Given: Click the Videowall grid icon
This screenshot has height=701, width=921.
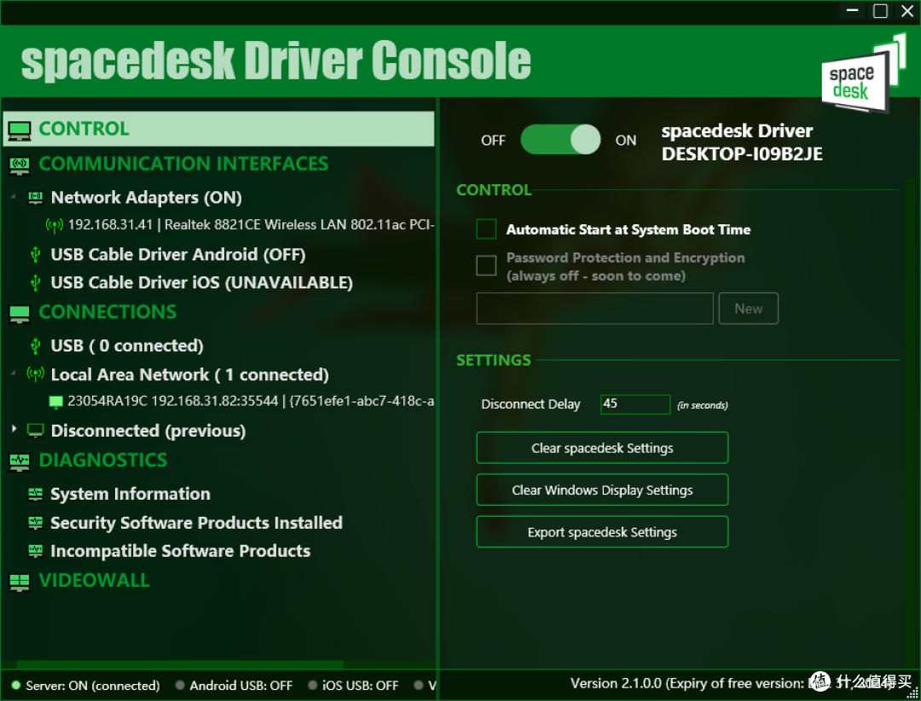Looking at the screenshot, I should pyautogui.click(x=19, y=582).
